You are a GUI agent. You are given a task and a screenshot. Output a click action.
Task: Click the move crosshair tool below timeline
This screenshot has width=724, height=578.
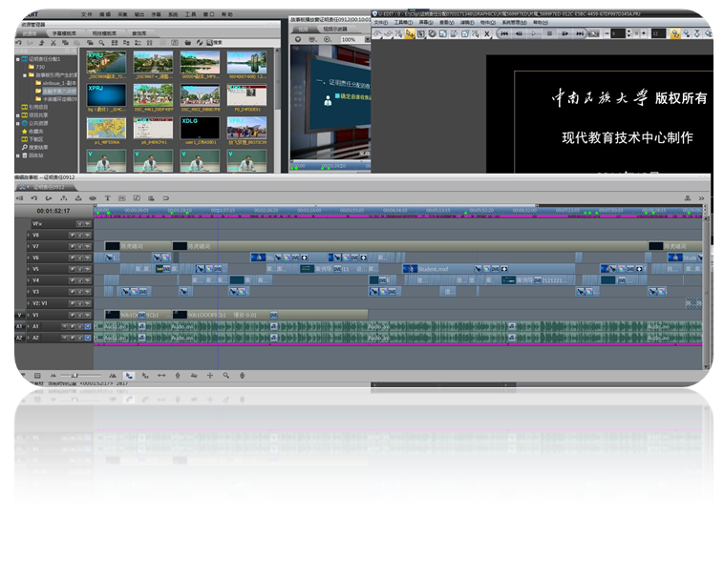209,376
